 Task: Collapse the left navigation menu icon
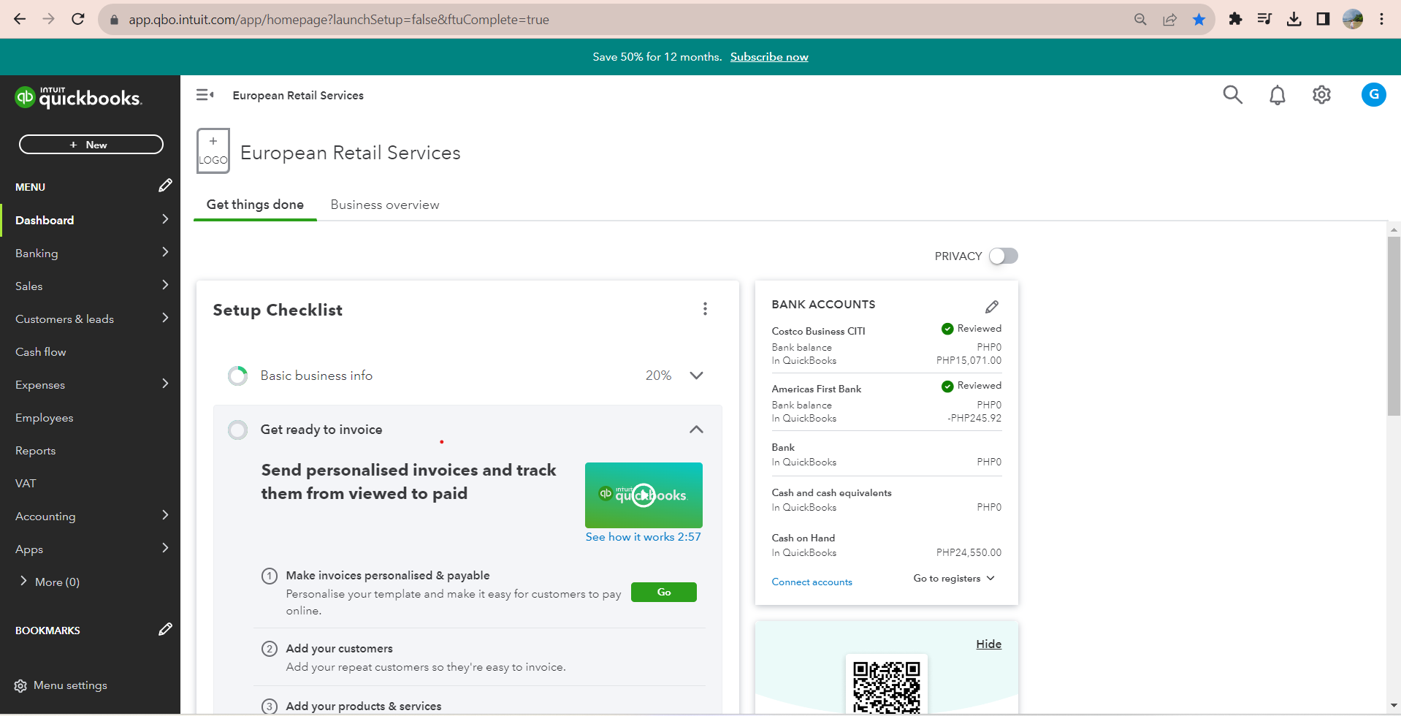coord(205,95)
